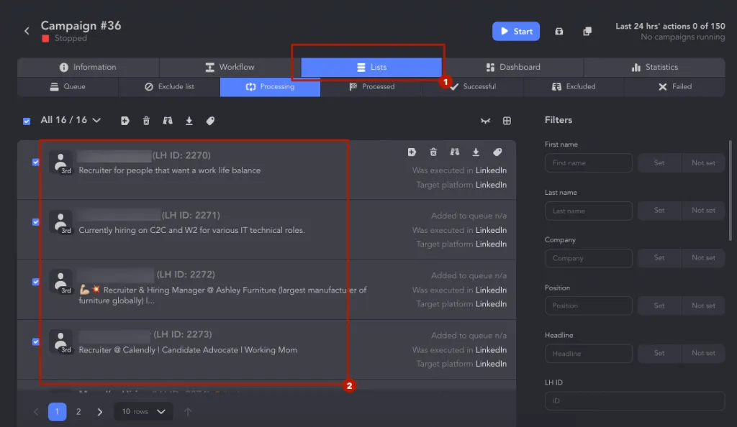Click the download icon in row LH ID 2270
Screen dimensions: 737x427
click(x=476, y=152)
